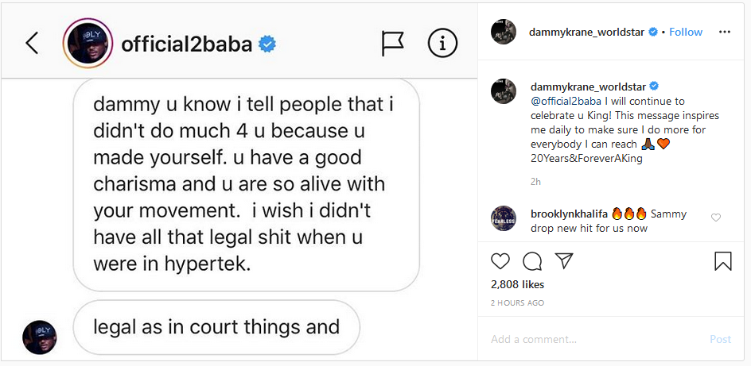Viewport: 751px width, 366px height.
Task: Open the 2 HOURS AGO timestamp
Action: click(x=517, y=302)
